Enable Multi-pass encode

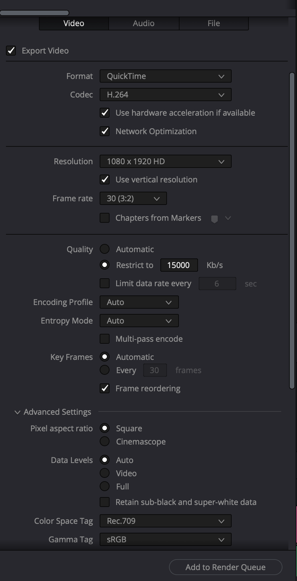click(104, 339)
